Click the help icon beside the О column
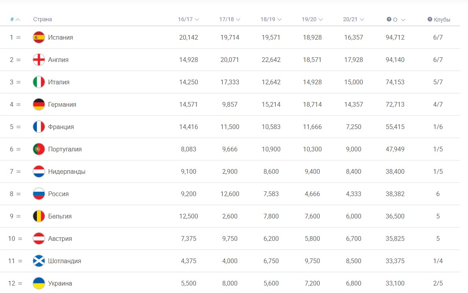 click(x=389, y=19)
